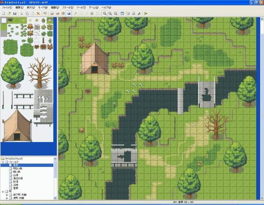Select the 明るい森 map in the list
Image resolution: width=264 pixels, height=205 pixels.
pos(18,169)
